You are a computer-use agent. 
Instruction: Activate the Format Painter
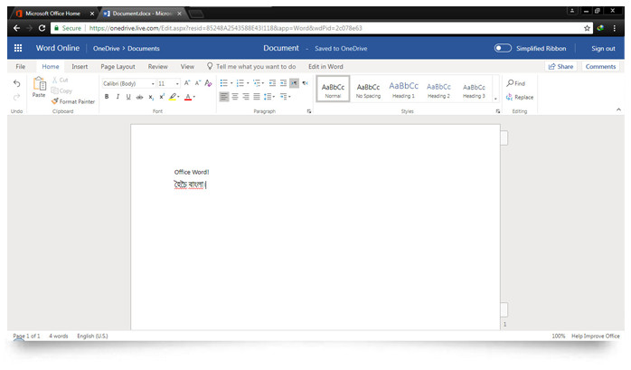[x=73, y=101]
